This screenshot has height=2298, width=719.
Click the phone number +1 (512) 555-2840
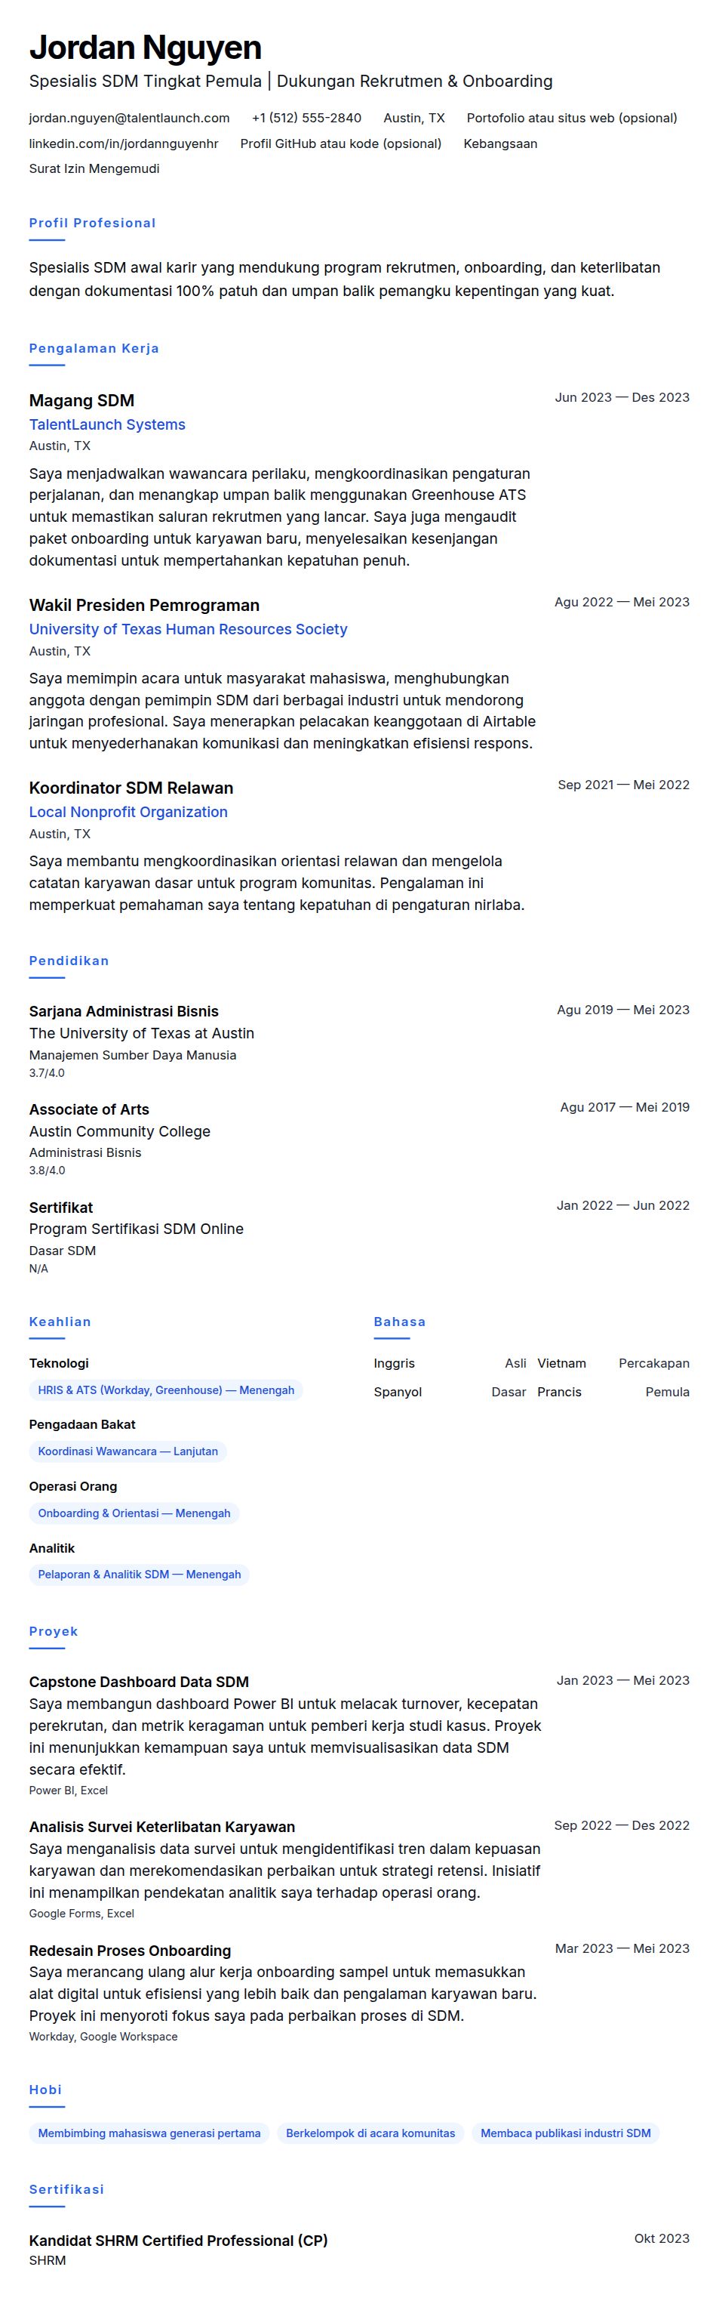tap(306, 118)
